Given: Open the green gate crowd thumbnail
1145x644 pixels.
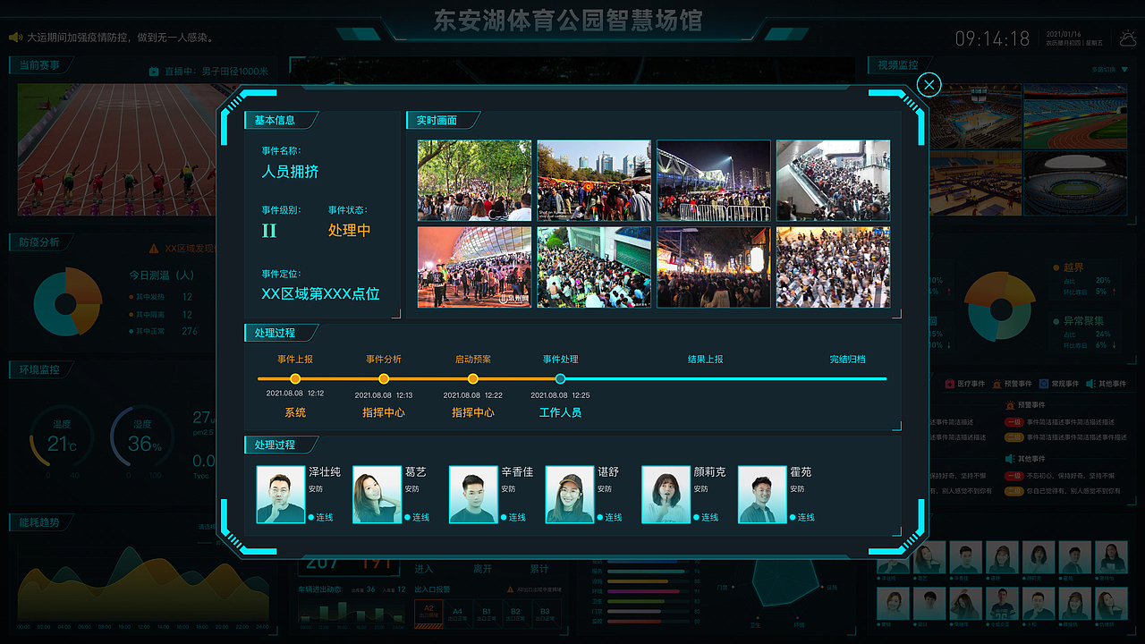Looking at the screenshot, I should [x=594, y=267].
